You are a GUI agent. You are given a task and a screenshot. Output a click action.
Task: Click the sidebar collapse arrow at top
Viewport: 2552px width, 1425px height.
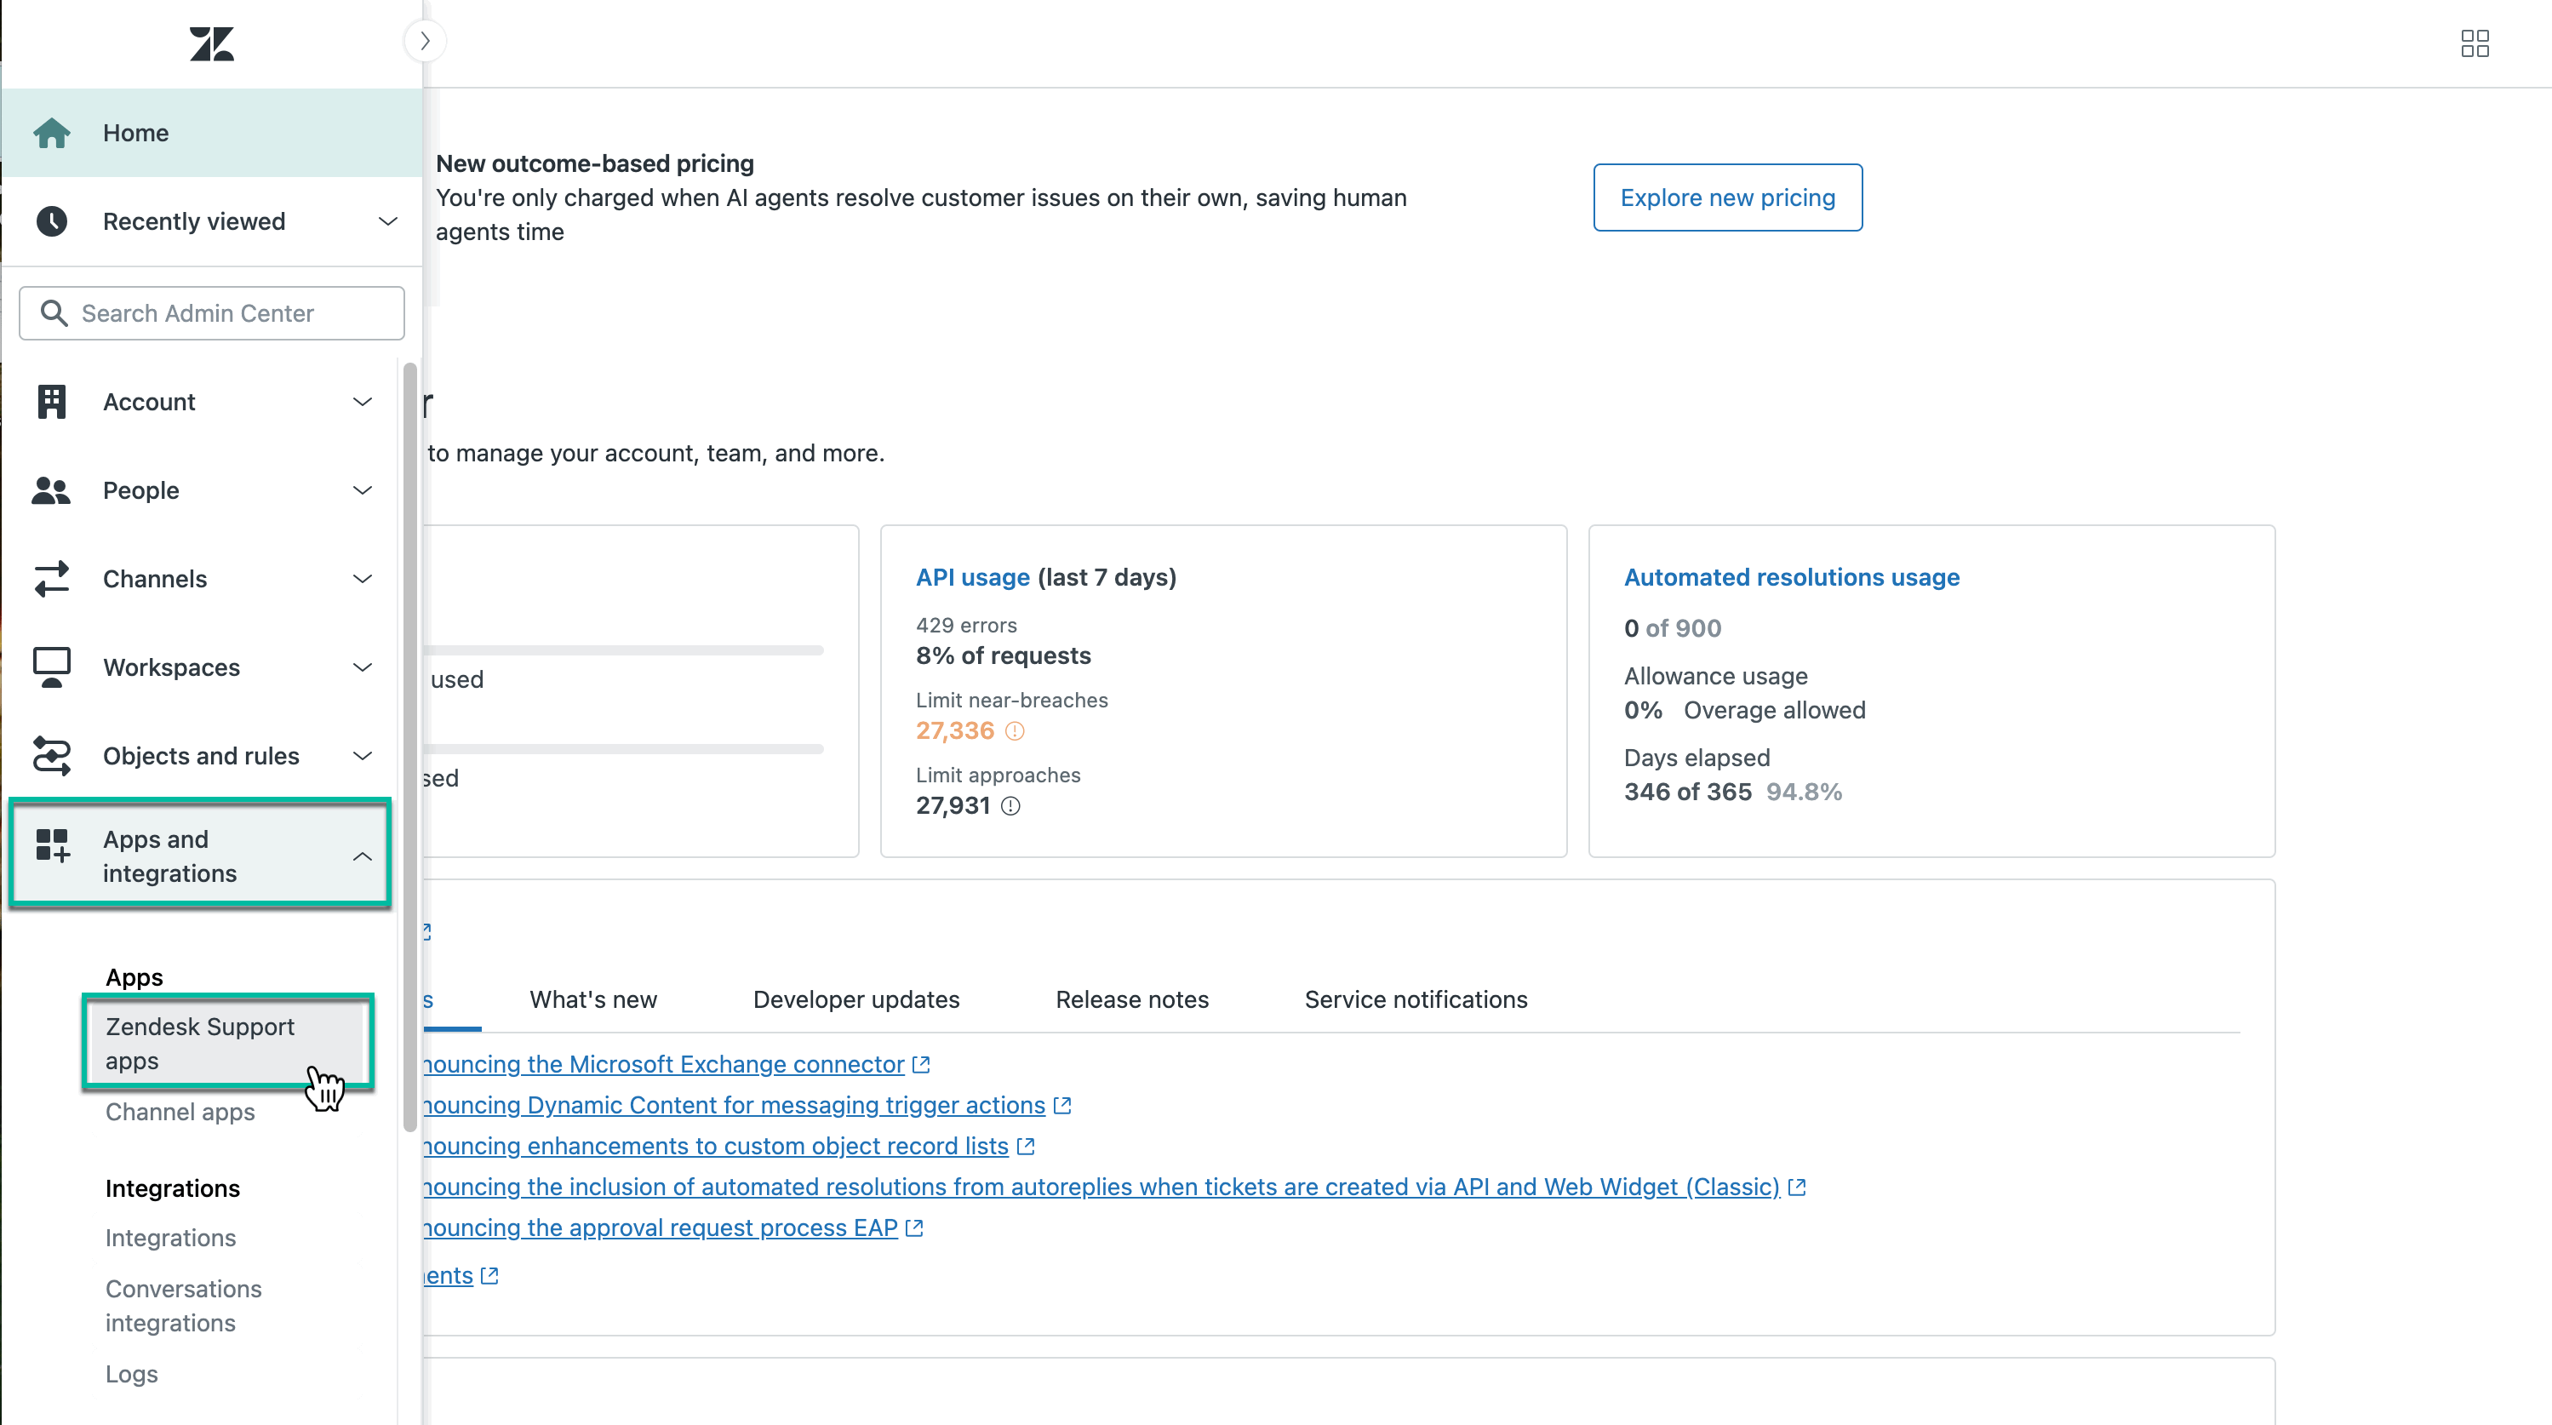coord(425,40)
